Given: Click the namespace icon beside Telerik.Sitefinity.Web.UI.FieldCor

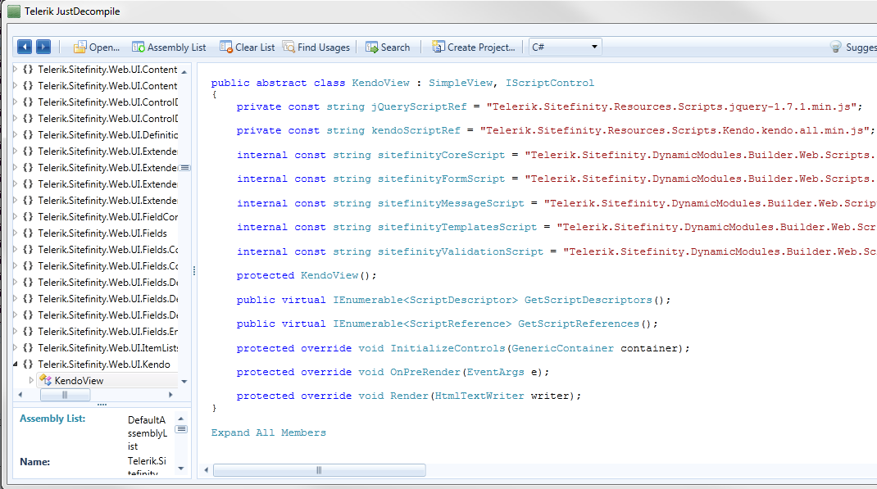Looking at the screenshot, I should coord(28,217).
